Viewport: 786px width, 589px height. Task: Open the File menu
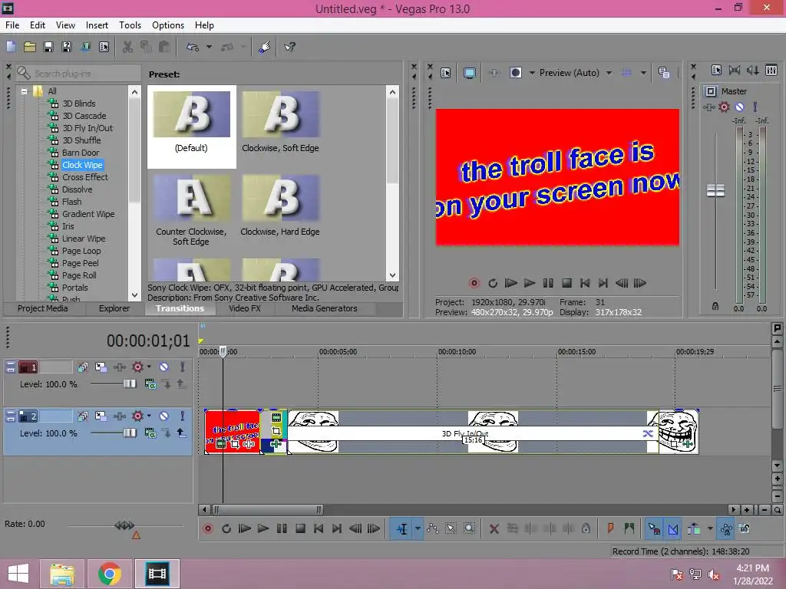click(x=12, y=25)
